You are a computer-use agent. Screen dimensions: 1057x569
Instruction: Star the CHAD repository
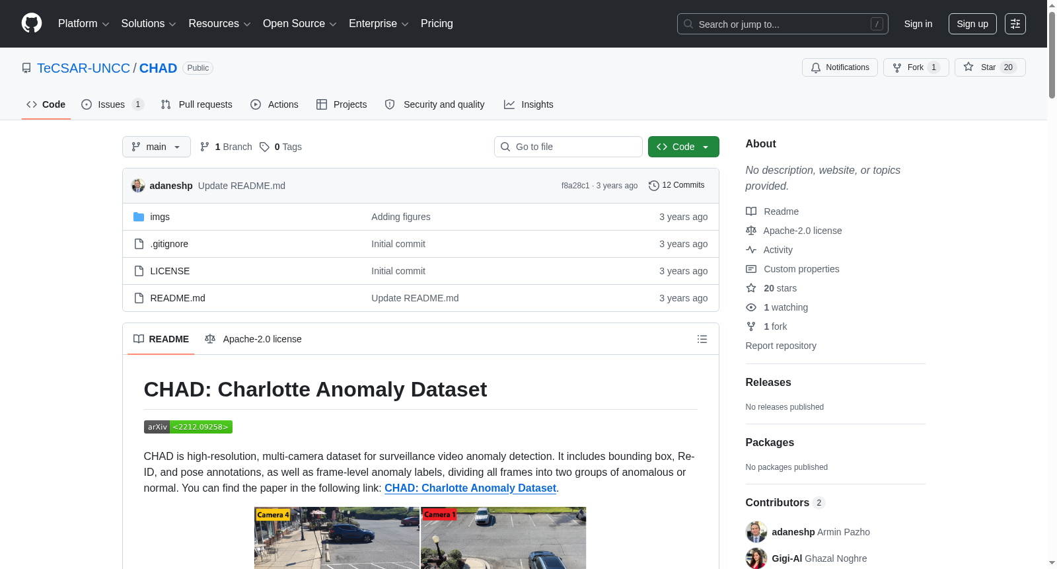990,67
